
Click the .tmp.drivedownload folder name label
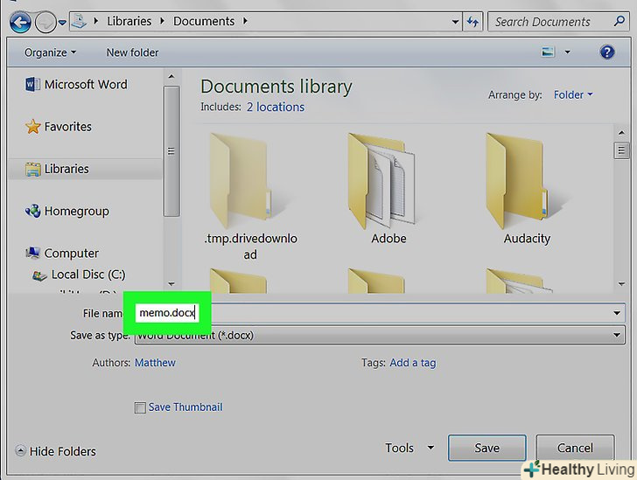pyautogui.click(x=250, y=246)
